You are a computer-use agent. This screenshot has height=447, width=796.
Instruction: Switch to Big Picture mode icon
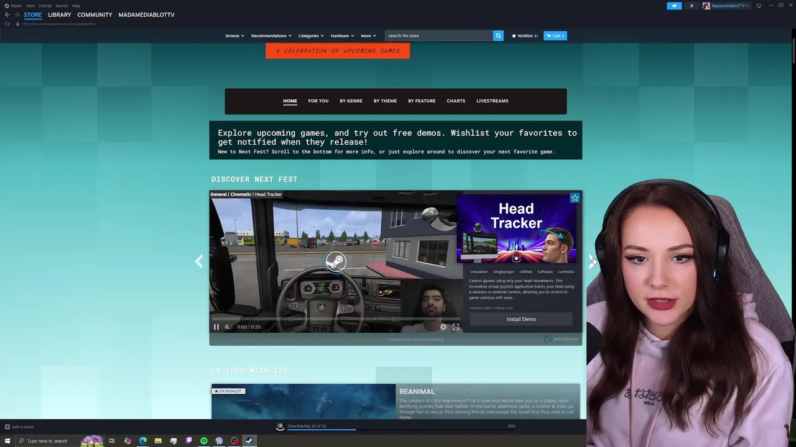pyautogui.click(x=759, y=6)
